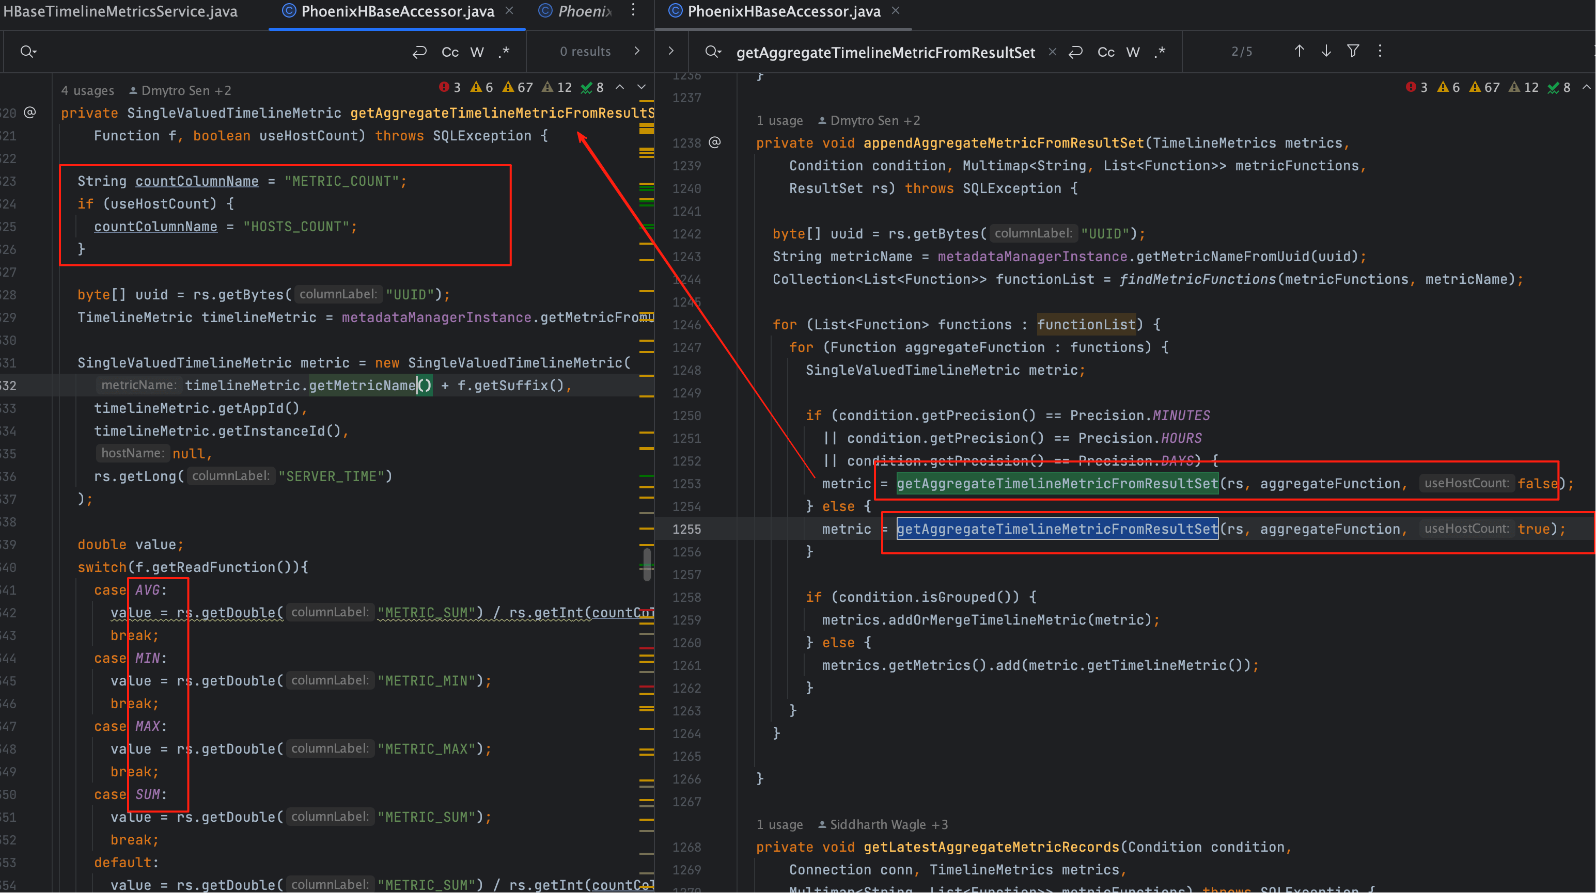Toggle Words (W) in right find bar

click(1133, 52)
